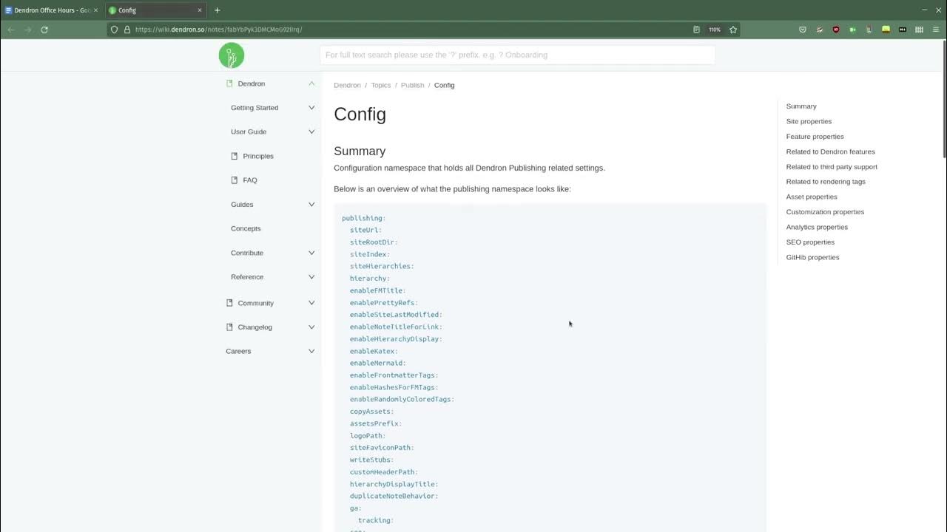
Task: Go forward in browser history
Action: pos(28,30)
